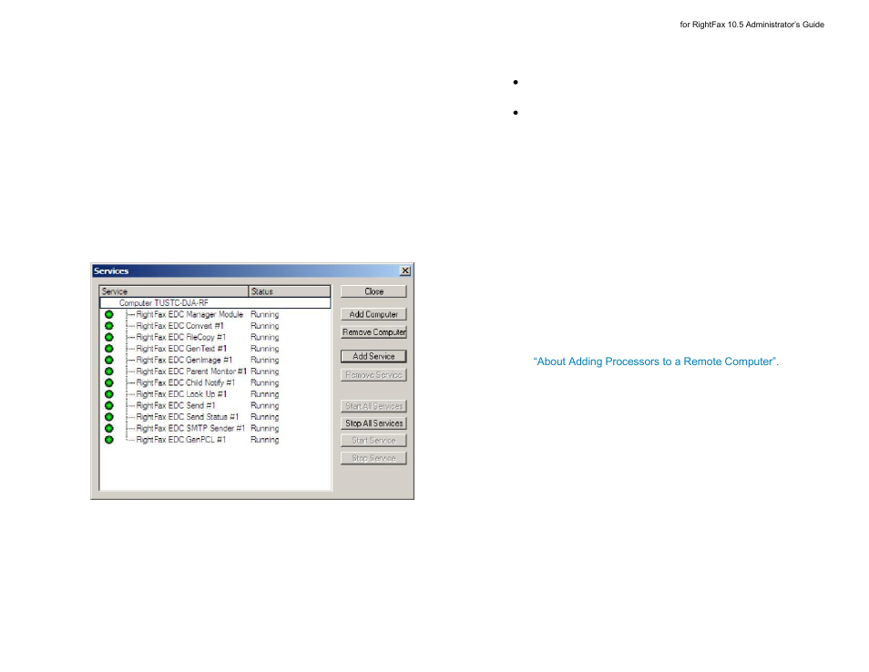The height and width of the screenshot is (672, 869).
Task: Select RightFax EDC Convert #1 service
Action: (180, 326)
